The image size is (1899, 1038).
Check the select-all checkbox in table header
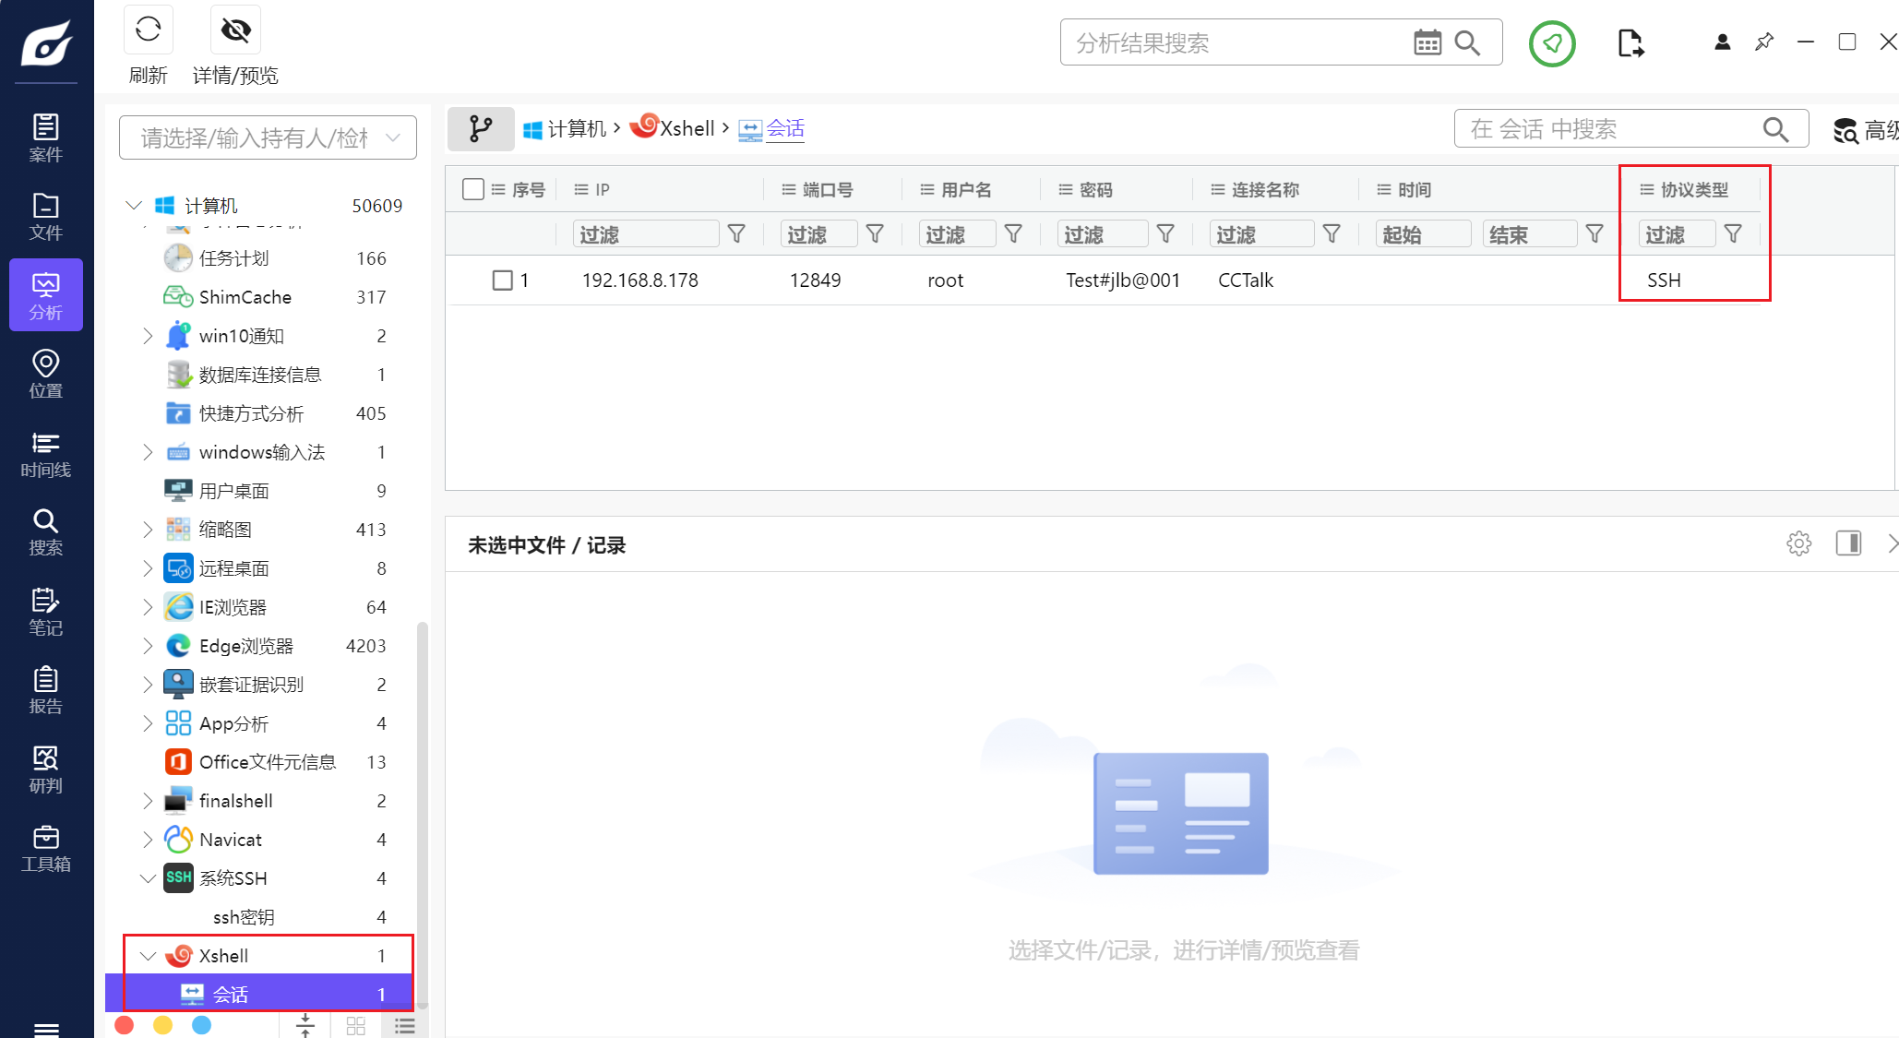pyautogui.click(x=473, y=189)
